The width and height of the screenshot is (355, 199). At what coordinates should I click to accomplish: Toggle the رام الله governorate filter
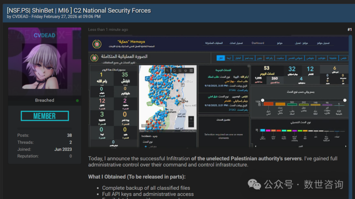pyautogui.click(x=269, y=58)
